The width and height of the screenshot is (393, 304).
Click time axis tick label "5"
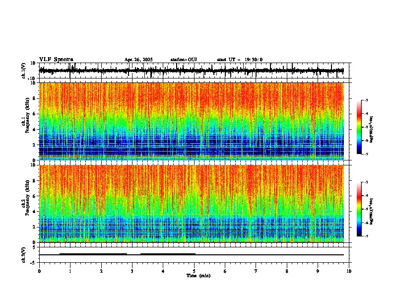tap(194, 271)
